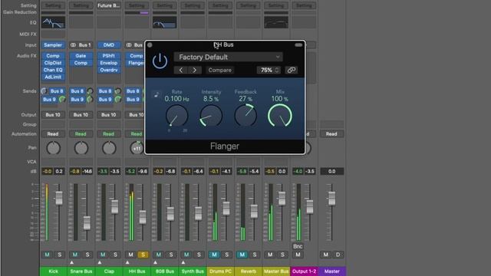Viewport: 491px width, 276px height.
Task: Adjust the Flanger Rate knob
Action: point(176,116)
